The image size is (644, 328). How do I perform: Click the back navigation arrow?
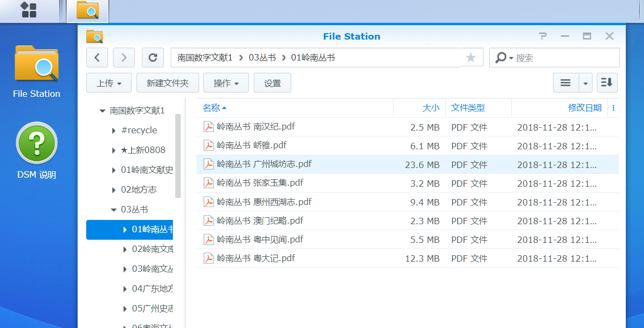(97, 57)
